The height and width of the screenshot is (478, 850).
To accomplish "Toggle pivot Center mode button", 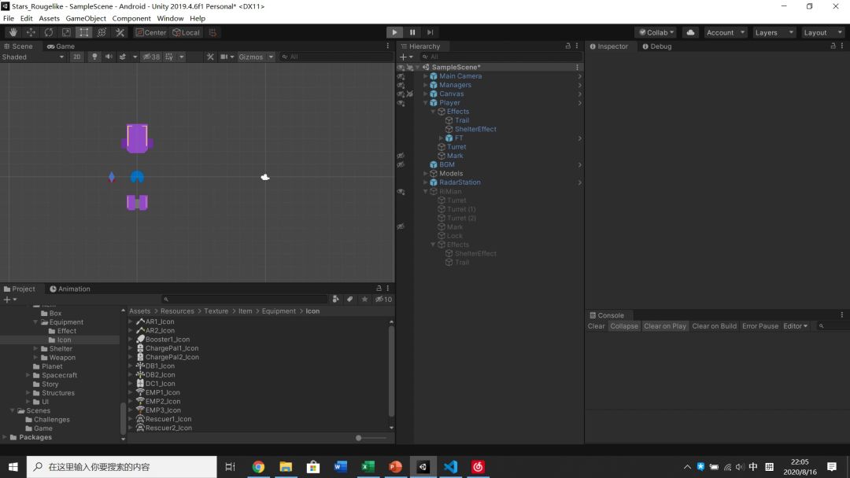I will (x=150, y=32).
